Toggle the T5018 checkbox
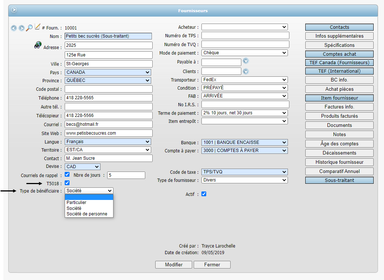 point(67,183)
